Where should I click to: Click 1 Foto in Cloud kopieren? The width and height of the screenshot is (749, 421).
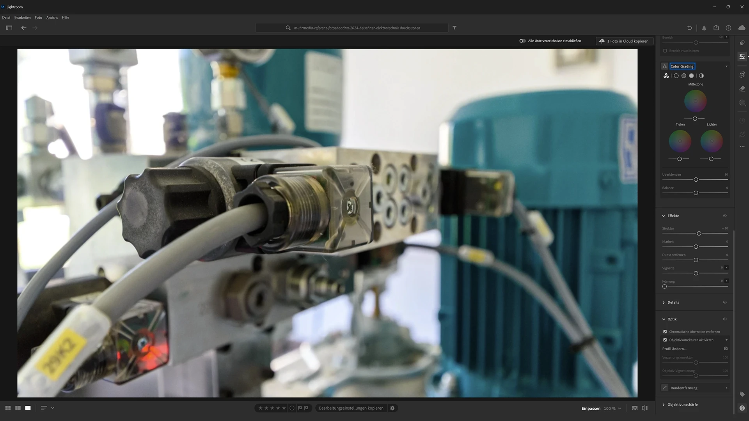click(x=624, y=41)
